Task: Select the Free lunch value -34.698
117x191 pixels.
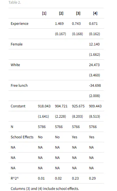Action: [x=95, y=86]
